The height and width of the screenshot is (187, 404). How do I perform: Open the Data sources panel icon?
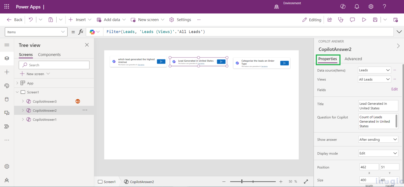[7, 99]
